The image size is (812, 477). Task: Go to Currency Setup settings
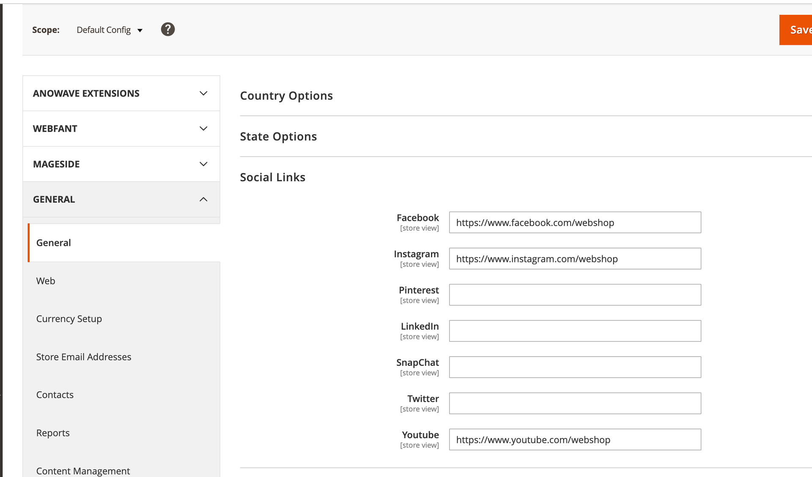69,319
